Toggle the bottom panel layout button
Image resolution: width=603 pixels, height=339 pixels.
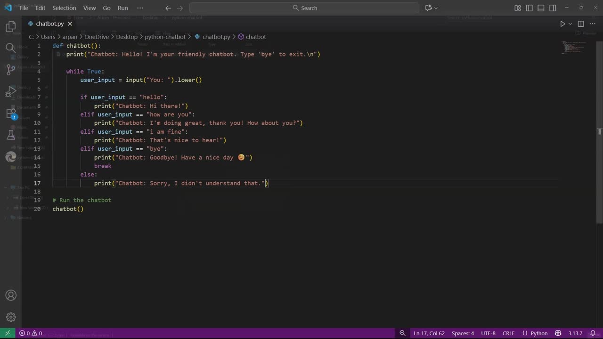(541, 8)
